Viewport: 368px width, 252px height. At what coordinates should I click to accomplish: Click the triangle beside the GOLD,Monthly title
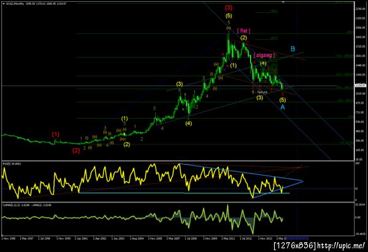(4, 4)
